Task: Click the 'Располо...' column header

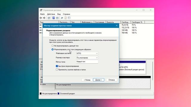Action: point(64,22)
